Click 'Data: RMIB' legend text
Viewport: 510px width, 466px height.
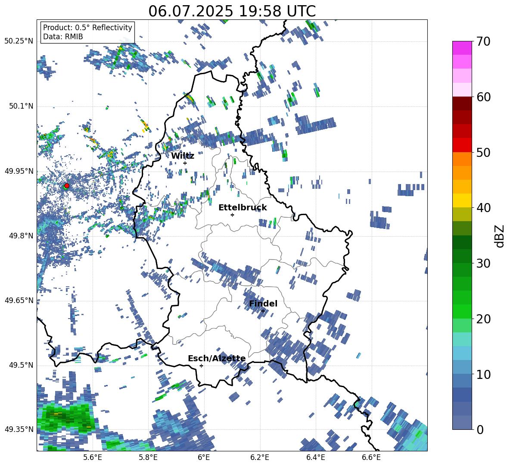click(63, 37)
